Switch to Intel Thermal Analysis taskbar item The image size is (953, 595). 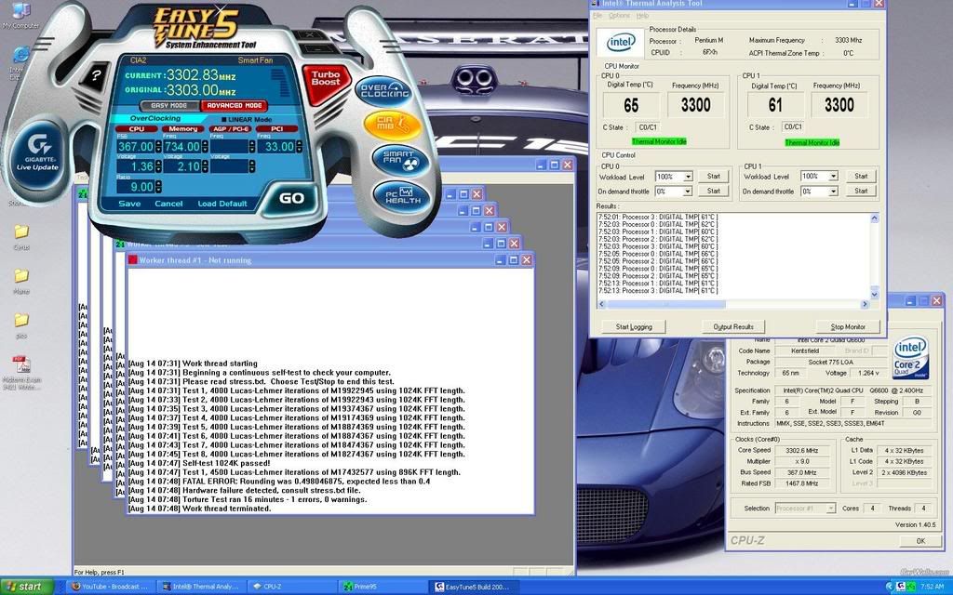coord(201,587)
